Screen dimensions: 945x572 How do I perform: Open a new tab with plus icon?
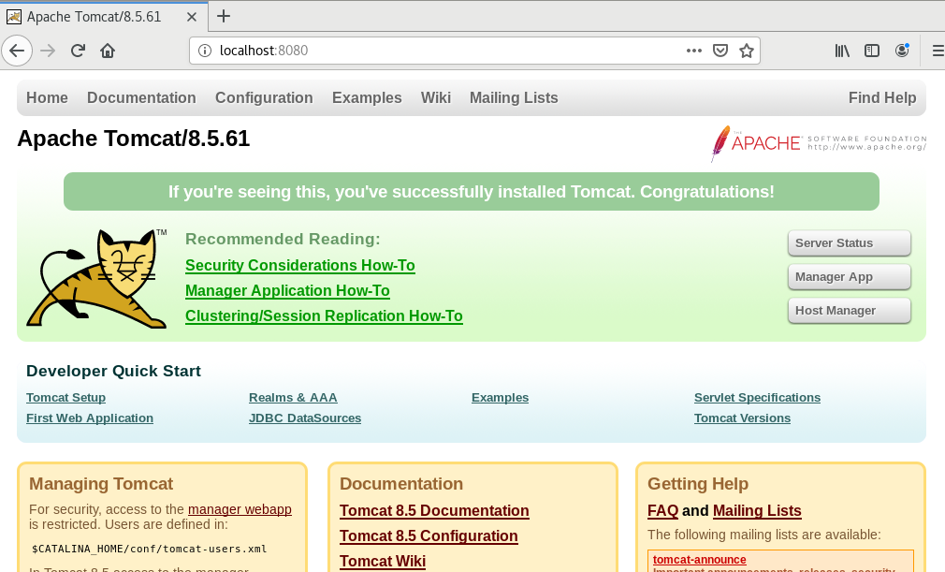coord(224,16)
